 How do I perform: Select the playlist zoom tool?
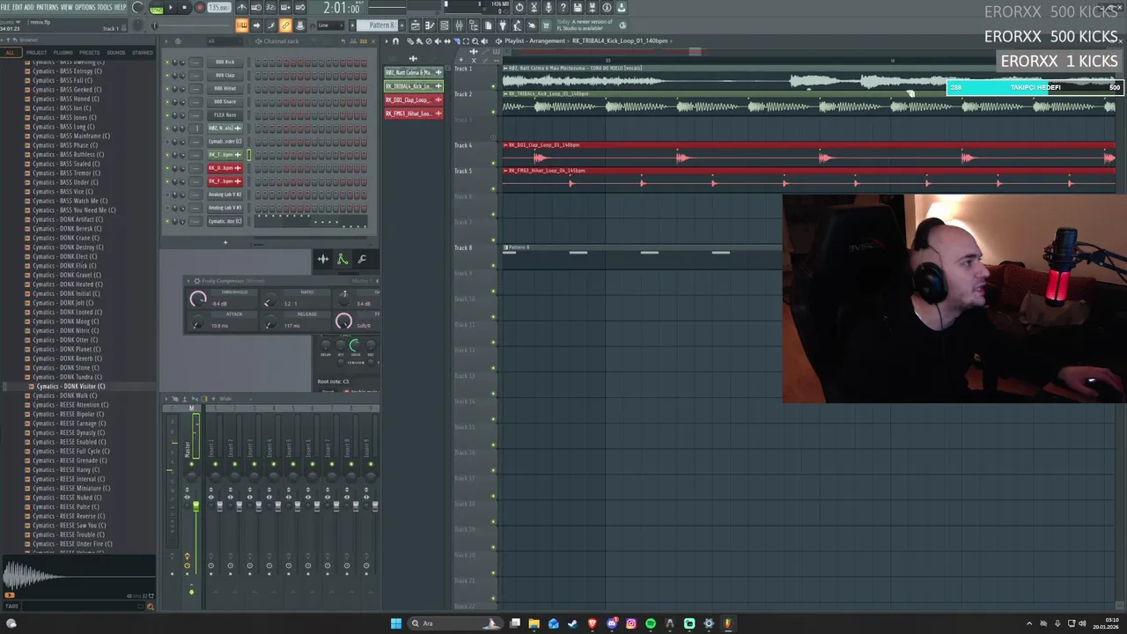[475, 41]
